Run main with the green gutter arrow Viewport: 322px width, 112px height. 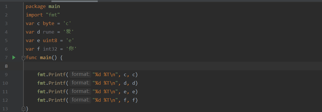14,57
